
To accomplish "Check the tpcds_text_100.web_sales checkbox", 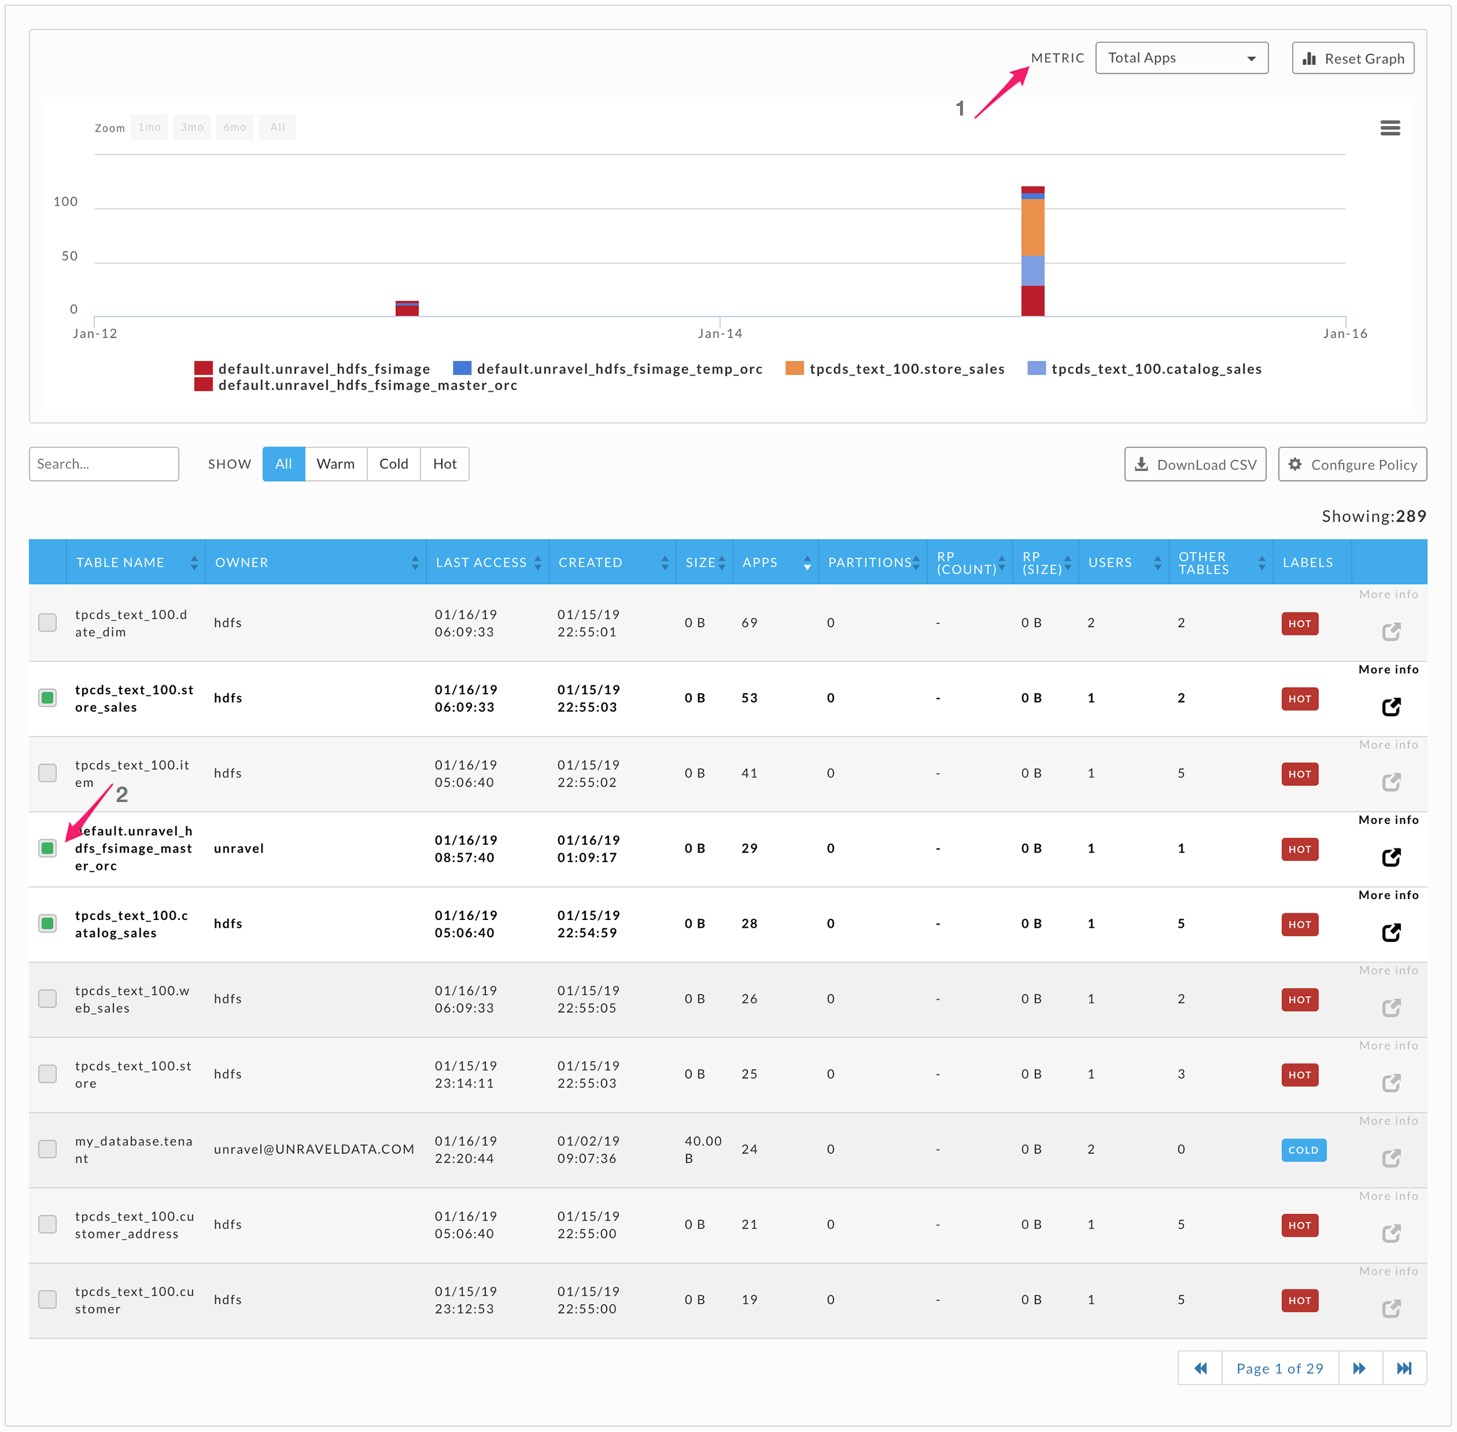I will [48, 999].
